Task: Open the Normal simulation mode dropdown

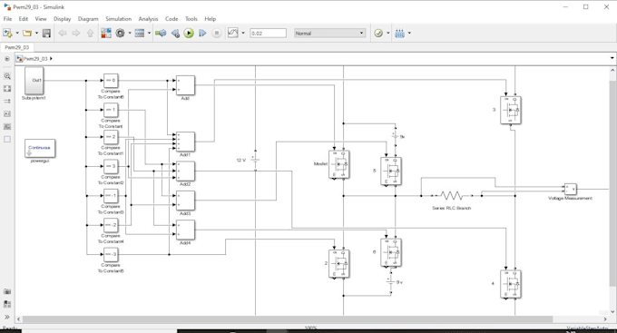Action: pyautogui.click(x=329, y=33)
